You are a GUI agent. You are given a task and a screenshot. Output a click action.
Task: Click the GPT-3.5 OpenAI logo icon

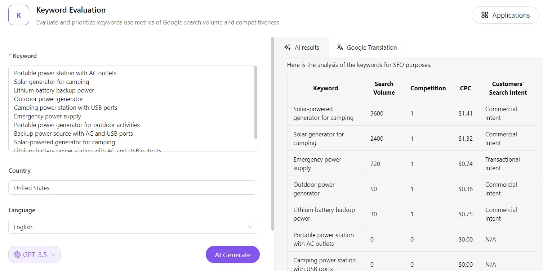point(17,255)
